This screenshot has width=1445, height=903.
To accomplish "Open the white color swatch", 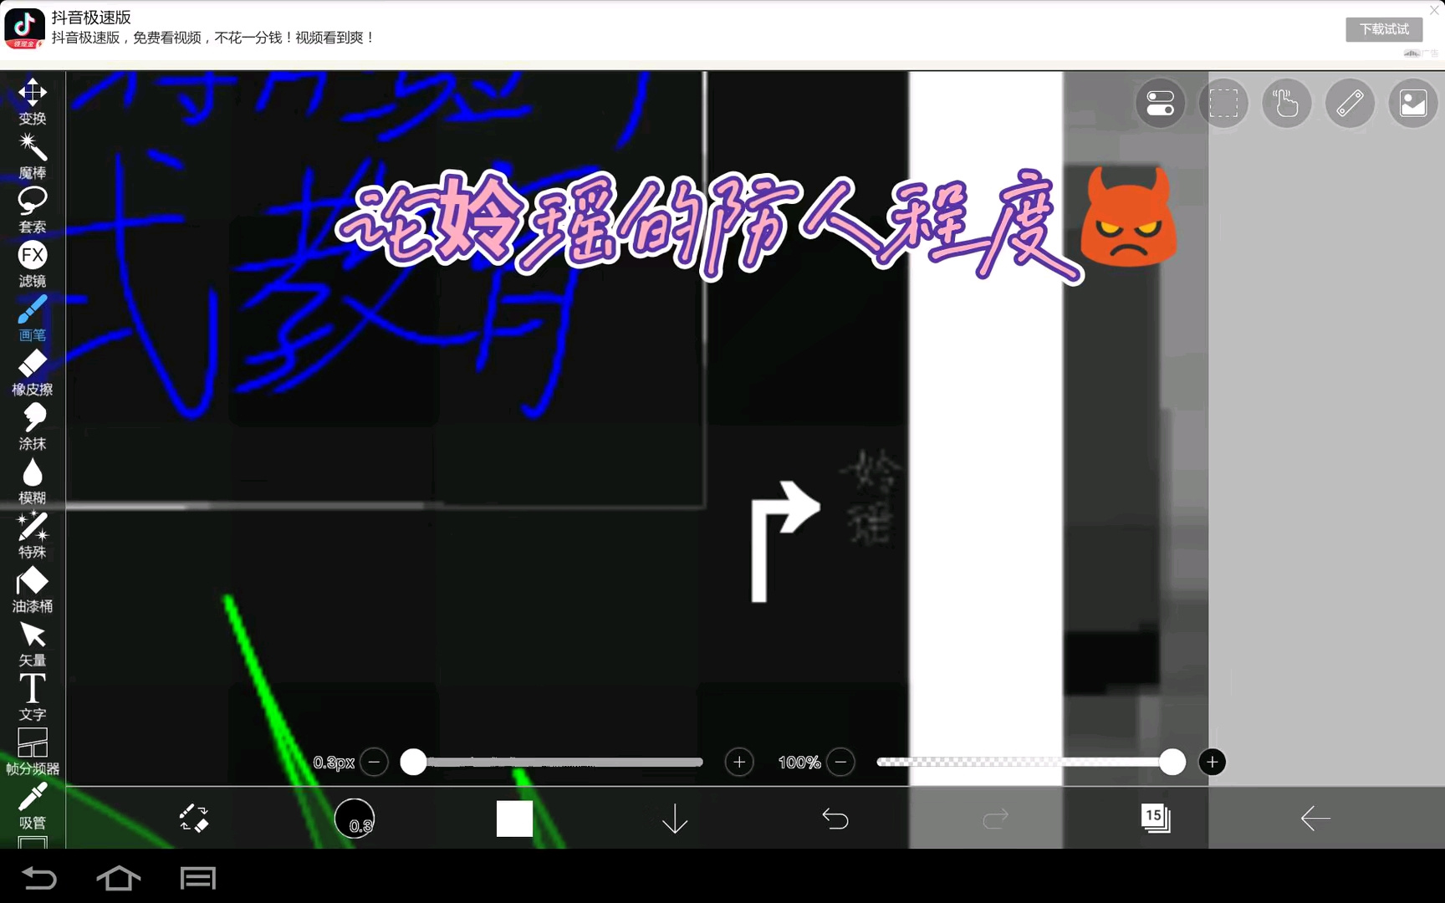I will pyautogui.click(x=514, y=819).
